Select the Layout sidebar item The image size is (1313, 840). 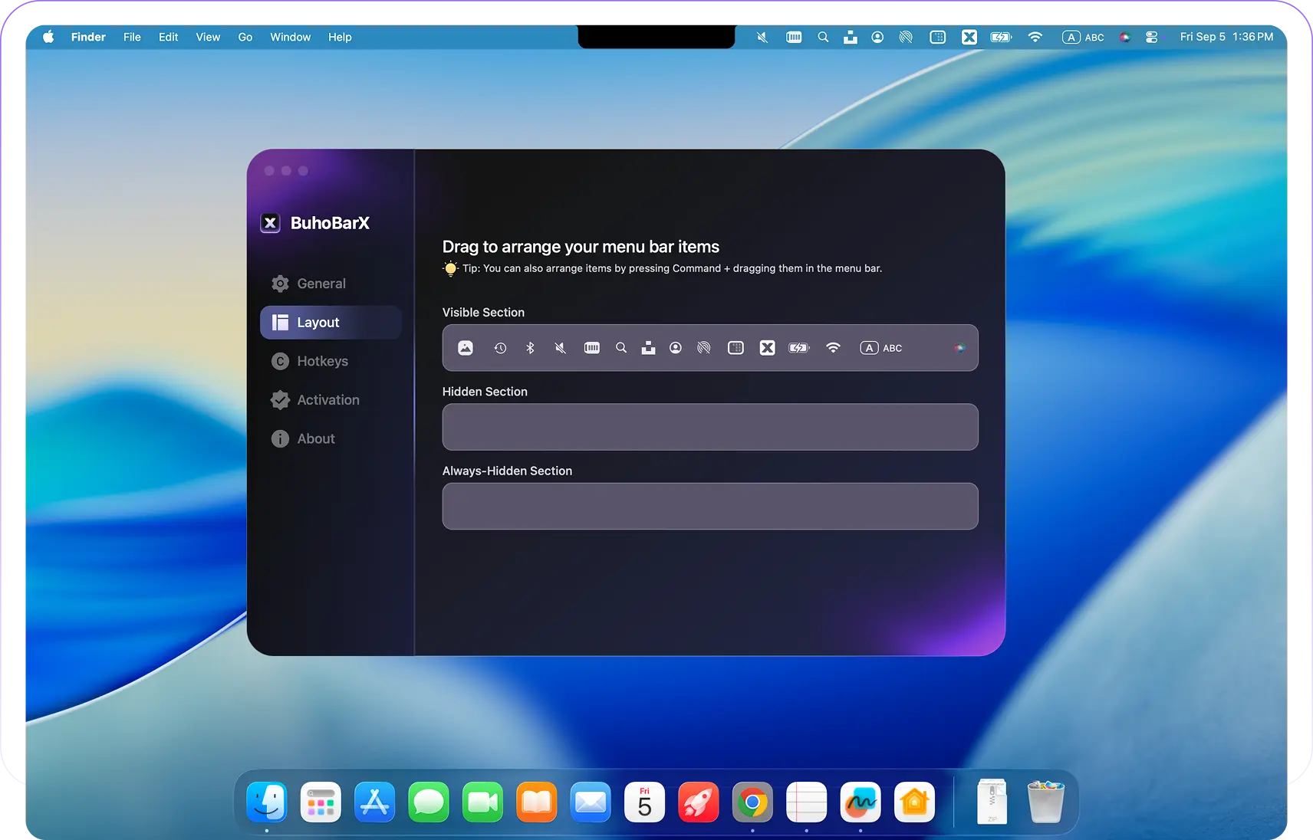[x=331, y=323]
